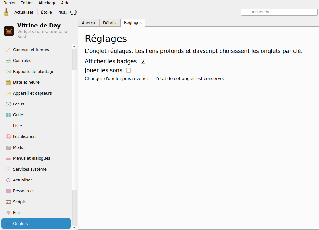The image size is (319, 230).
Task: Click the Liste bullet list icon
Action: (x=8, y=126)
